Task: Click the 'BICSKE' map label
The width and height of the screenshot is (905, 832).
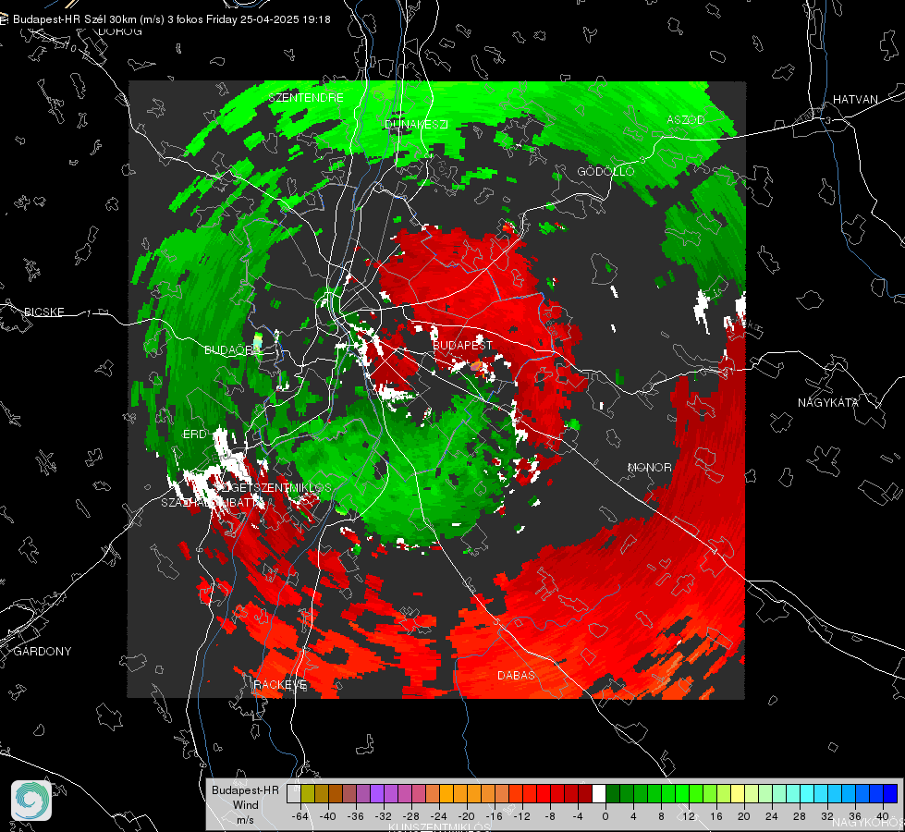Action: click(44, 312)
